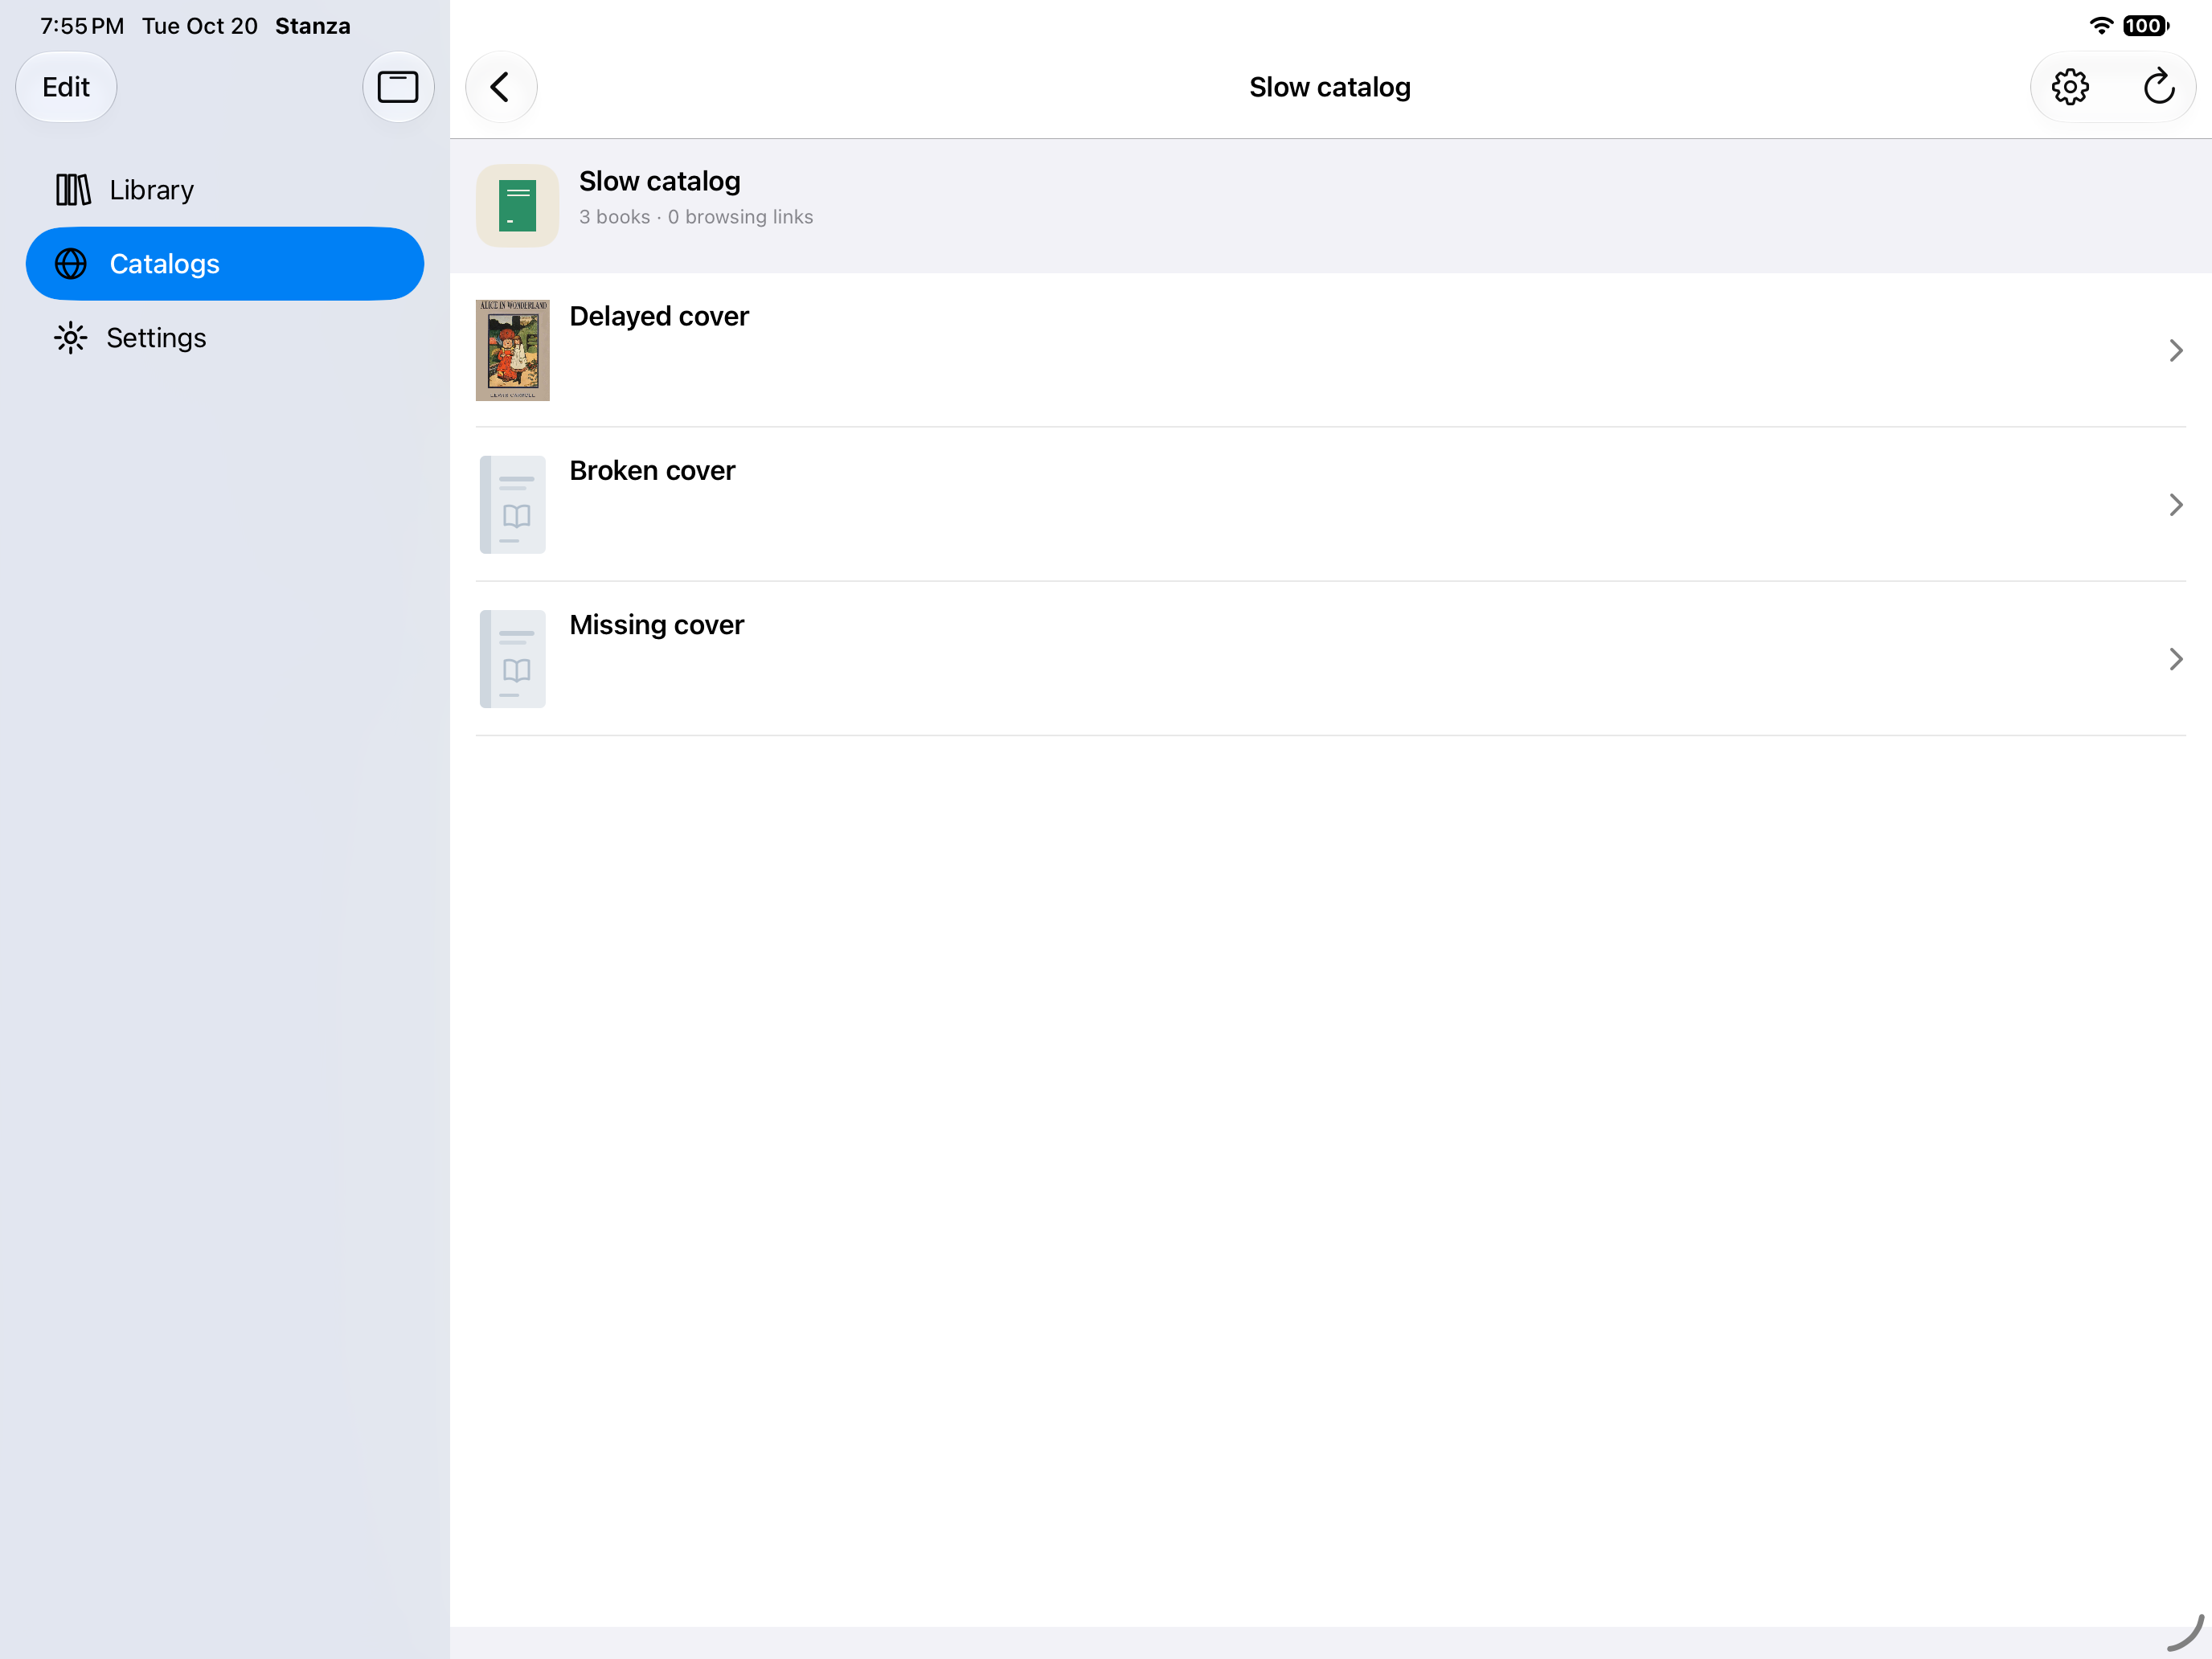Click the green Slow catalog book icon
Screen dimensions: 2212x1659
click(517, 206)
